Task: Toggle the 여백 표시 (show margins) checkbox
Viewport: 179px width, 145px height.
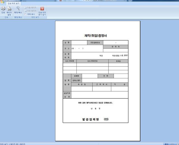Action: coord(25,14)
